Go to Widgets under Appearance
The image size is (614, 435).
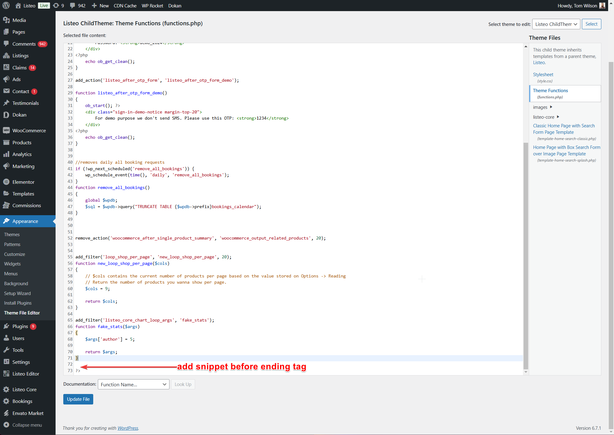click(x=12, y=264)
